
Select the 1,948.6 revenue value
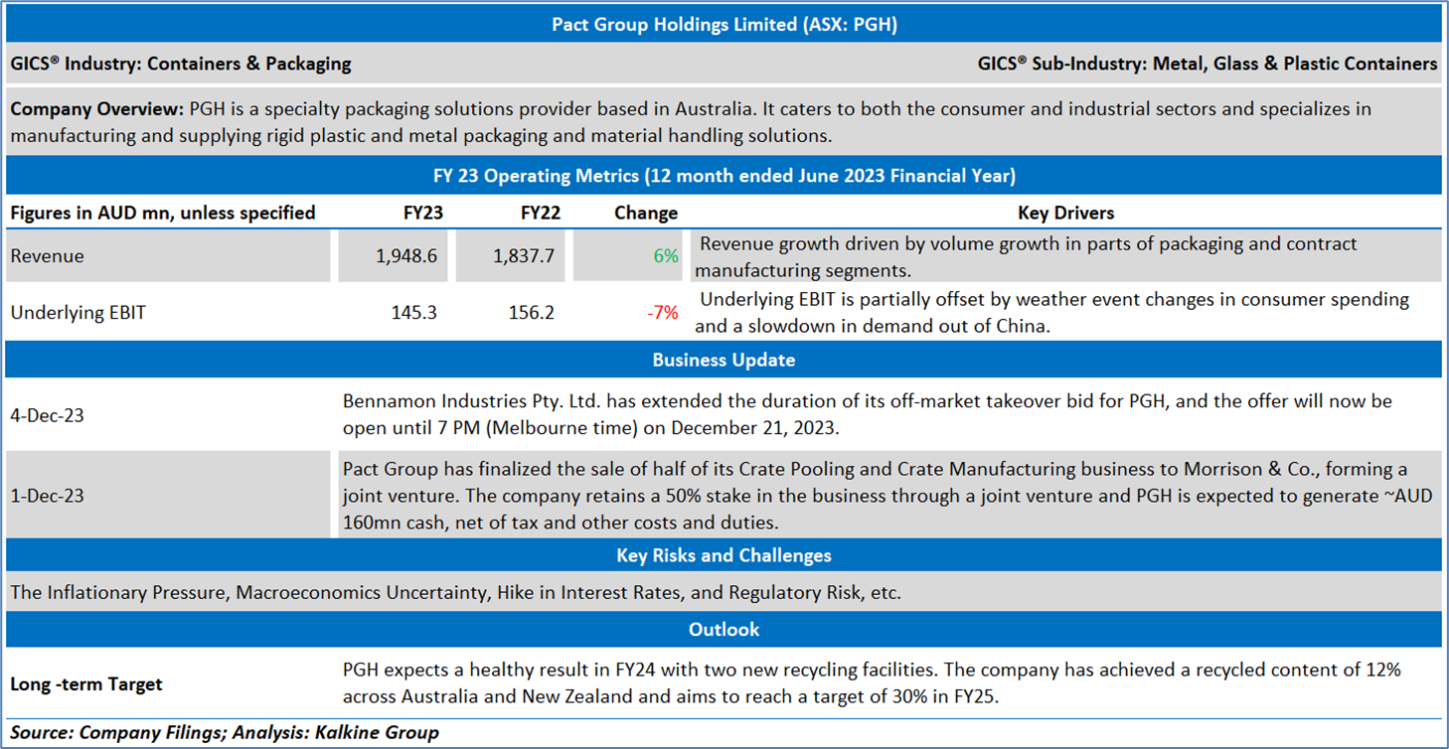click(407, 256)
